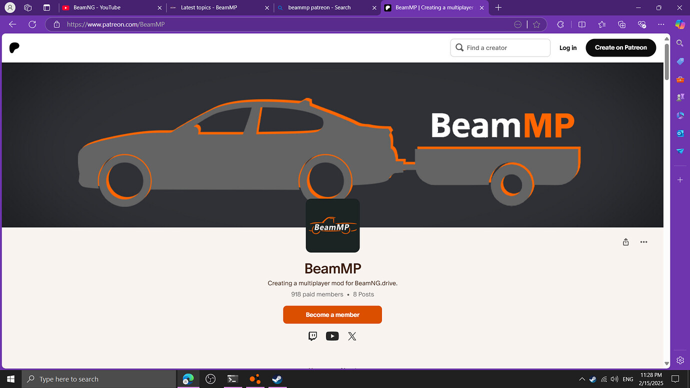Add page to favorites star icon
The height and width of the screenshot is (388, 690).
pos(536,24)
